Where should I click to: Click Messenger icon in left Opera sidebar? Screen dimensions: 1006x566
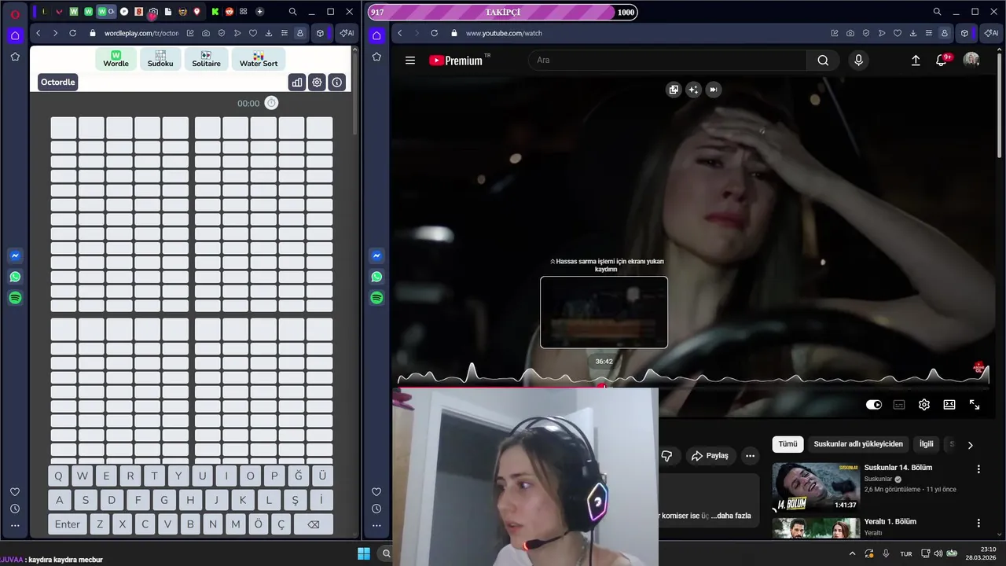click(x=15, y=255)
